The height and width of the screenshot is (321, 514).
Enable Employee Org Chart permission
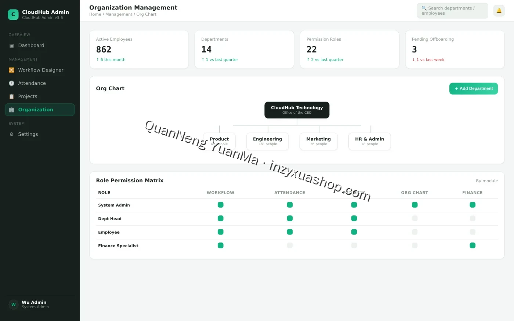415,232
